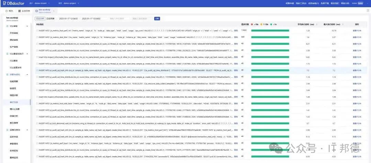Image resolution: width=371 pixels, height=163 pixels.
Task: Click the row icon of the pi_lock_abnormal_wait_trx INSERT
Action: pos(37,123)
